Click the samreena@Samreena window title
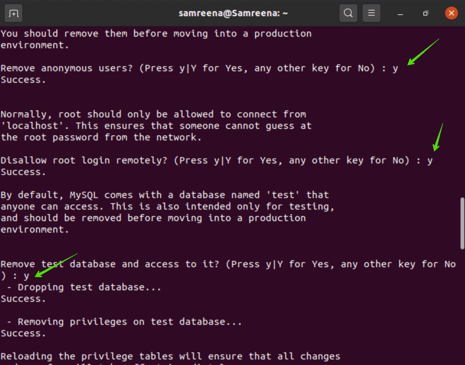The image size is (465, 365). pos(233,13)
